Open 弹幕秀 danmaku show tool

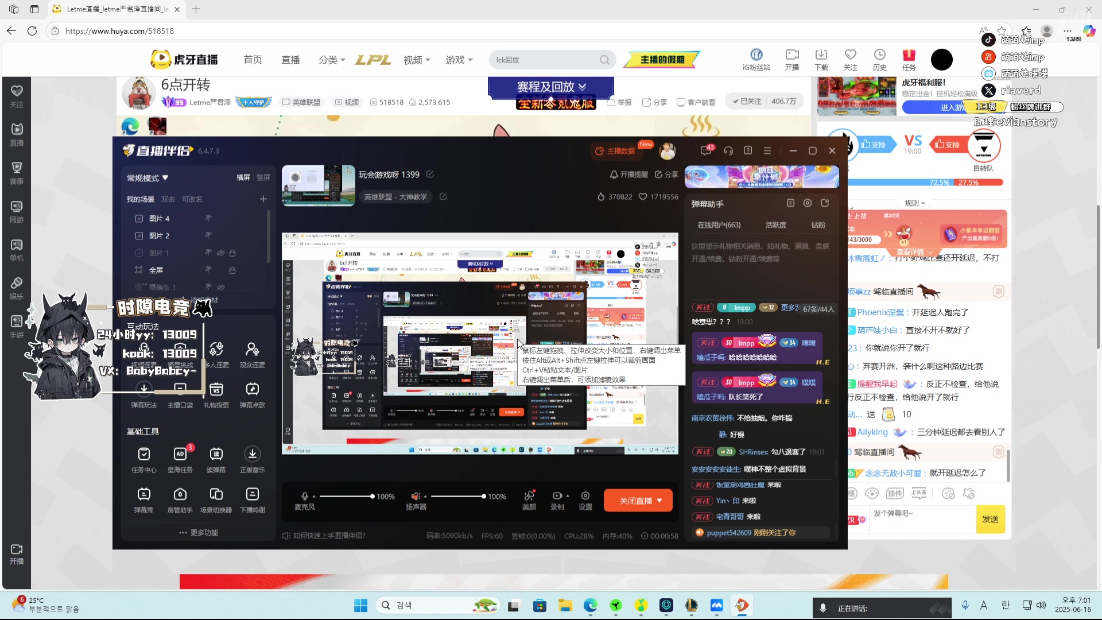(143, 500)
